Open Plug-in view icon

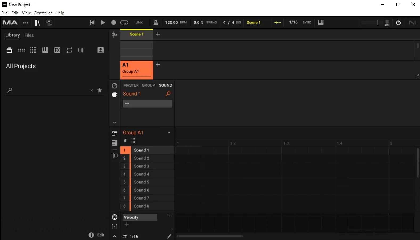pyautogui.click(x=115, y=95)
